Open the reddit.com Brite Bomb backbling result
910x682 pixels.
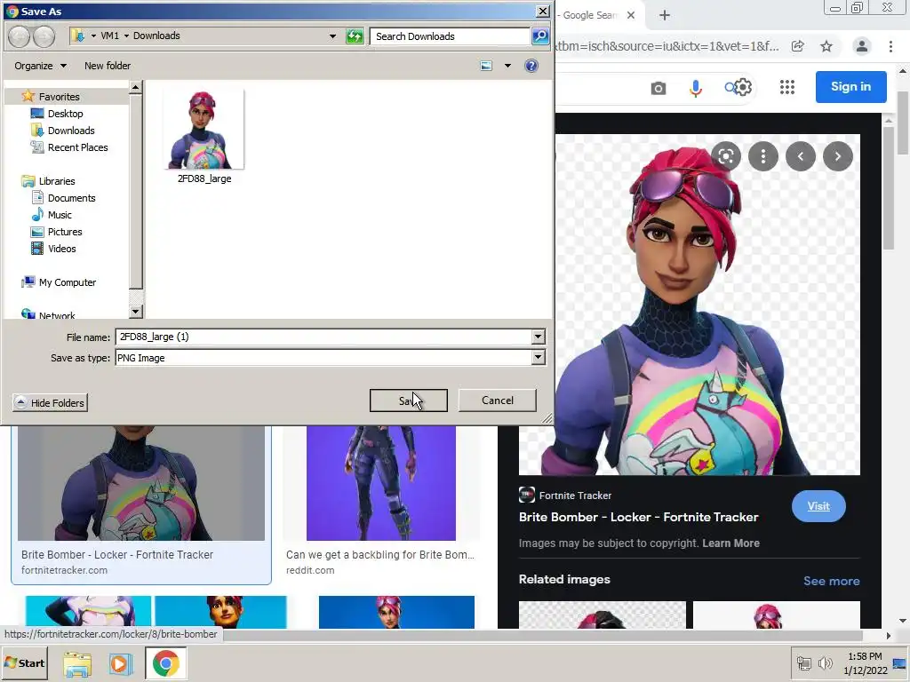[380, 501]
